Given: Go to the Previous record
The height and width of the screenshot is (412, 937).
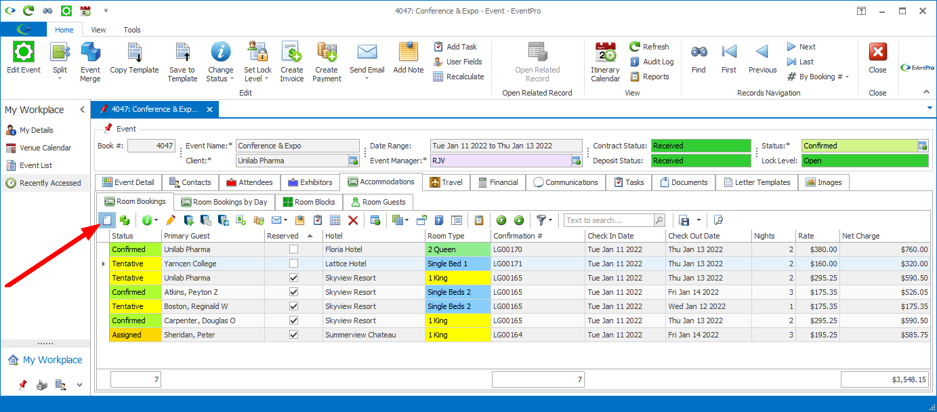Looking at the screenshot, I should point(762,58).
